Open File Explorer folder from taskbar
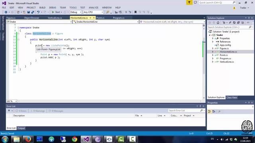This screenshot has width=255, height=143. [x=16, y=139]
